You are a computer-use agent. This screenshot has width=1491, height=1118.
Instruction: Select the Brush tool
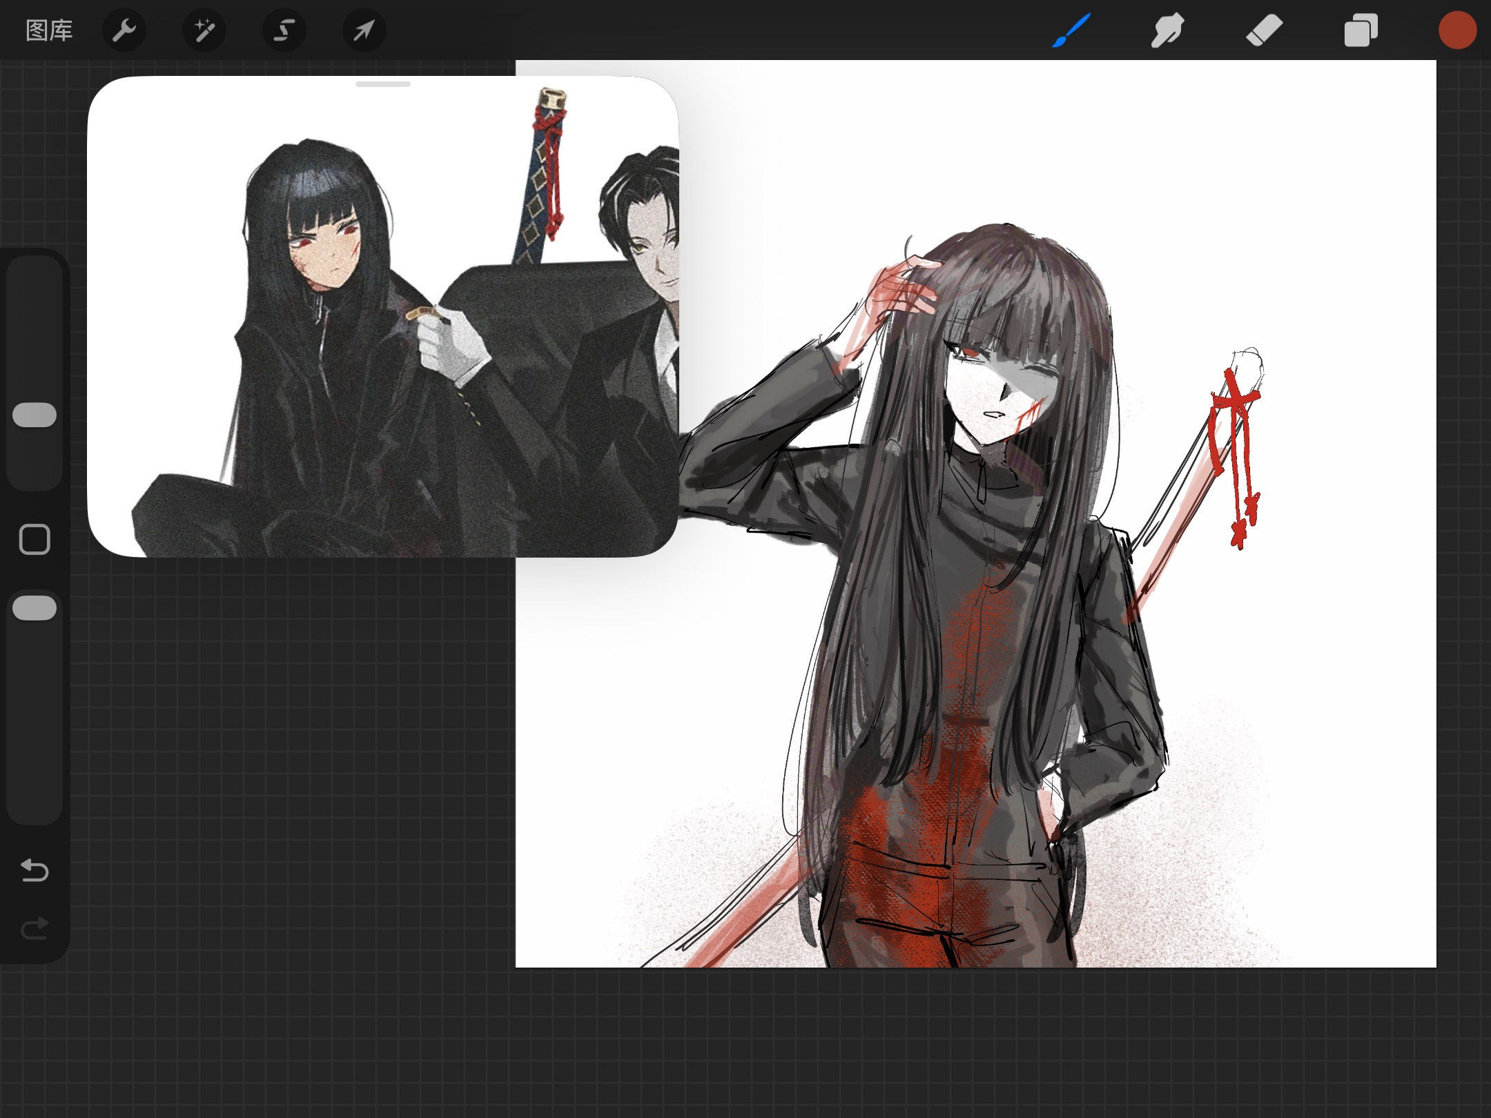tap(1071, 30)
